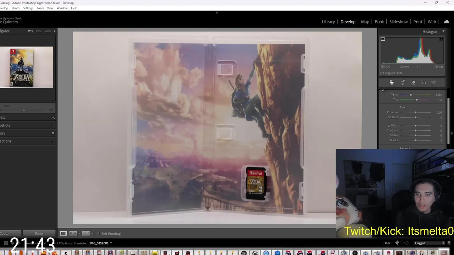Open the cloud sync status icon

pyautogui.click(x=446, y=22)
